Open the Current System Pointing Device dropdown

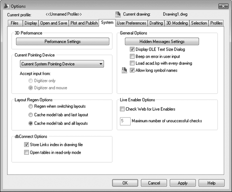pos(62,64)
